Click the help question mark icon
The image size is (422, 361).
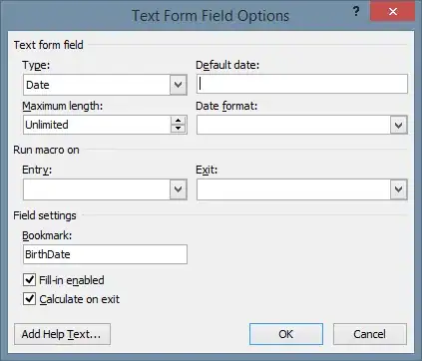click(x=356, y=12)
